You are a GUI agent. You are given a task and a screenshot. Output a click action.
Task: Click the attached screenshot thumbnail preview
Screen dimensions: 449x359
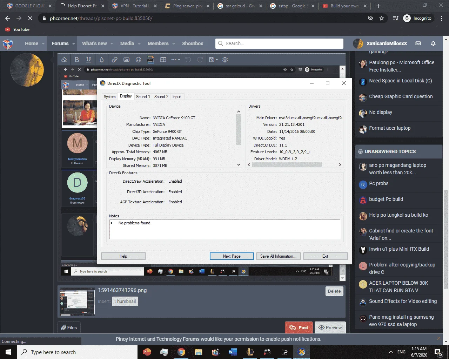coord(77,302)
